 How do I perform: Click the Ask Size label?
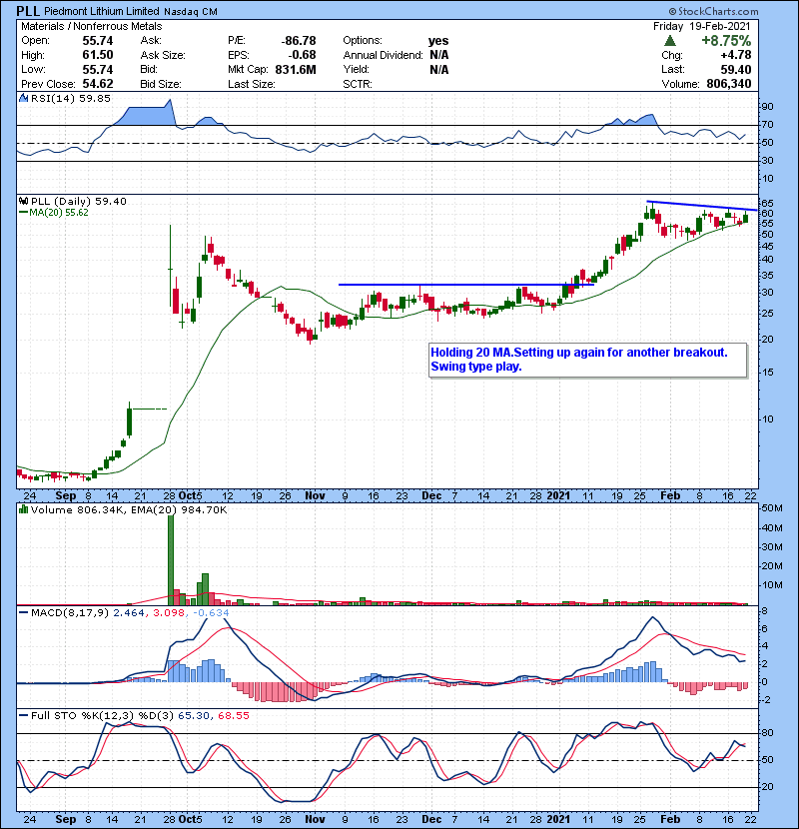click(x=163, y=55)
